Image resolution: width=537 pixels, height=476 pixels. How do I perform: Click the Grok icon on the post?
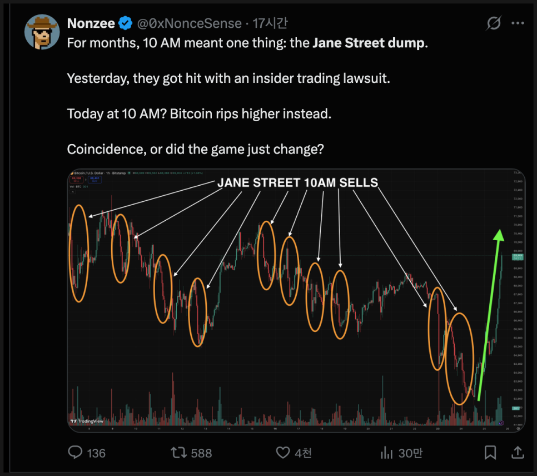[493, 23]
